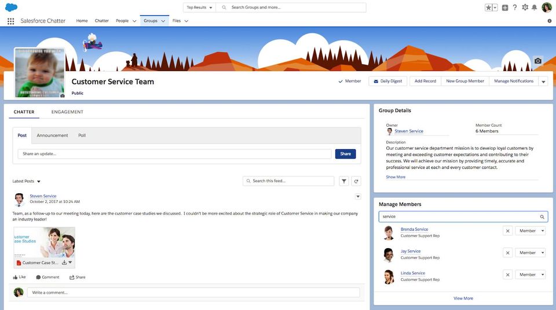Open the Setup gear icon
556x310 pixels.
pyautogui.click(x=525, y=8)
